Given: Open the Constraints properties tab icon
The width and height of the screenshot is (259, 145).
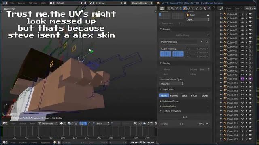Looking at the screenshot, I should [189, 8].
